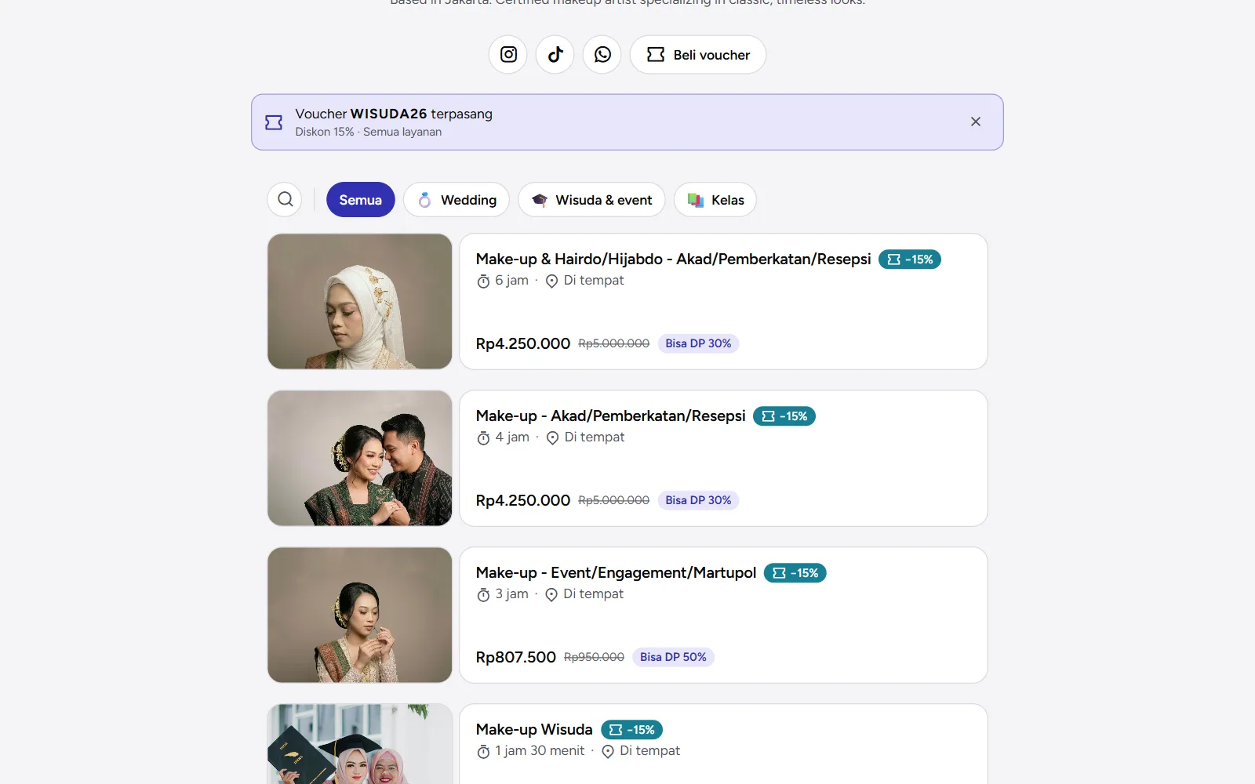The width and height of the screenshot is (1255, 784).
Task: Open Make-up & Hairdo/Hijabdo service title
Action: point(673,259)
